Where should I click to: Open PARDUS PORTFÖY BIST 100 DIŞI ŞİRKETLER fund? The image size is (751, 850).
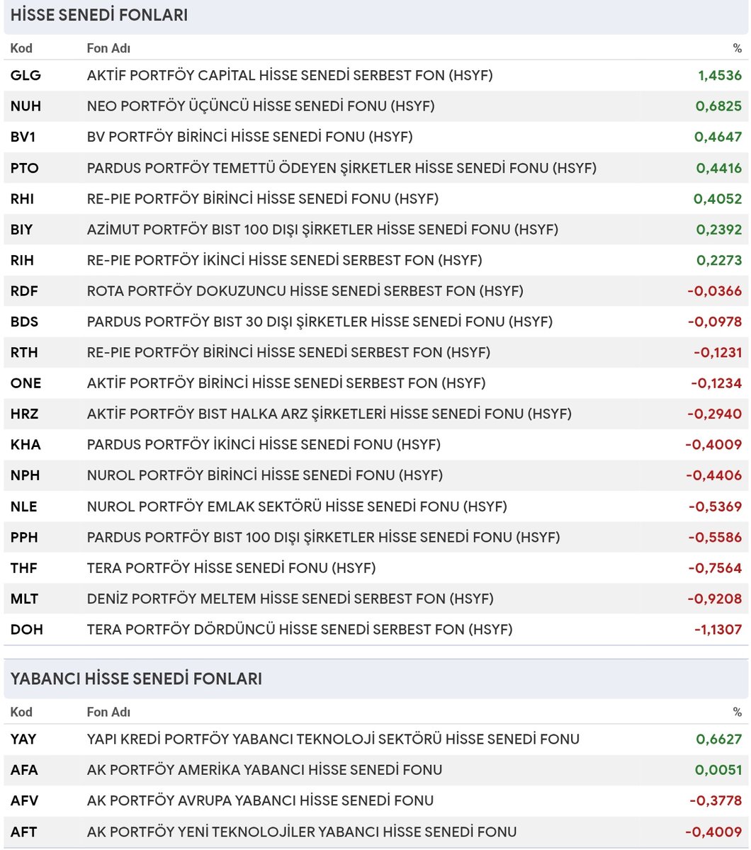point(324,538)
